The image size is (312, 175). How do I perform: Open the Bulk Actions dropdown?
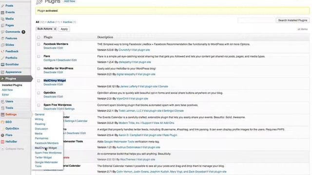pyautogui.click(x=46, y=29)
